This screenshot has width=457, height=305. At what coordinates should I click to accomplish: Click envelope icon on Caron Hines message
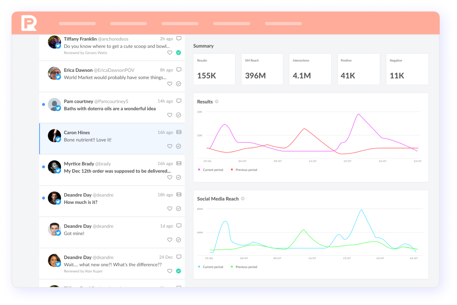[x=179, y=132]
